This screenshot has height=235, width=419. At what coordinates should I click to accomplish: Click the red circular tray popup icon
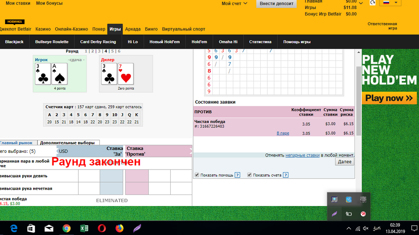pyautogui.click(x=363, y=214)
